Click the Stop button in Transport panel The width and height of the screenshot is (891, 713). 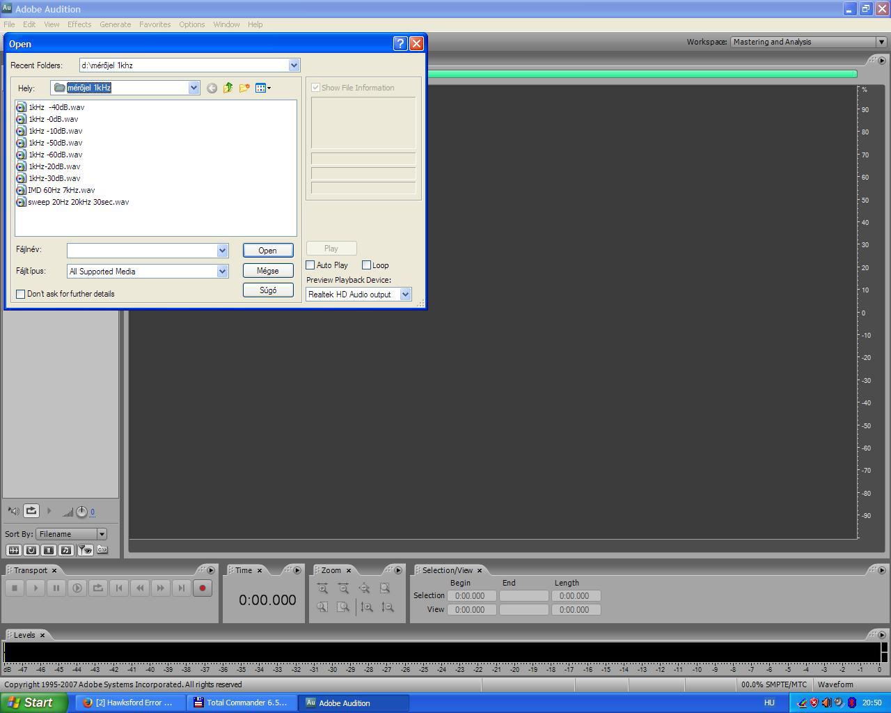[x=15, y=588]
